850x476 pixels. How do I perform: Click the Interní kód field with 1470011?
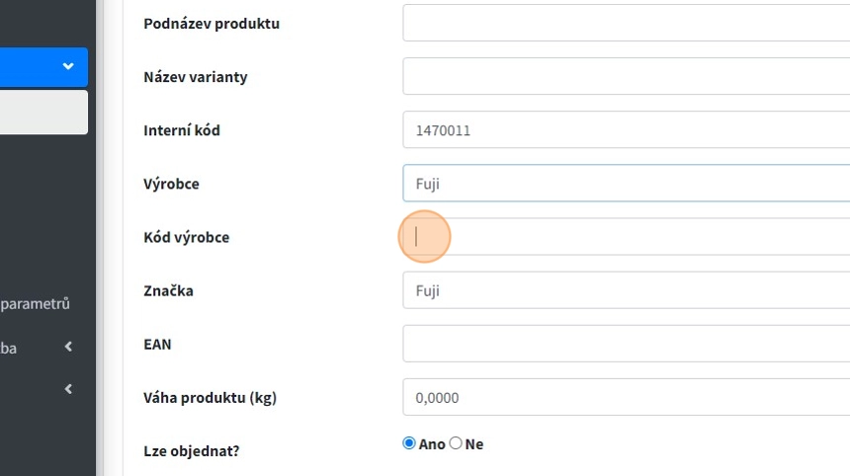pyautogui.click(x=626, y=129)
